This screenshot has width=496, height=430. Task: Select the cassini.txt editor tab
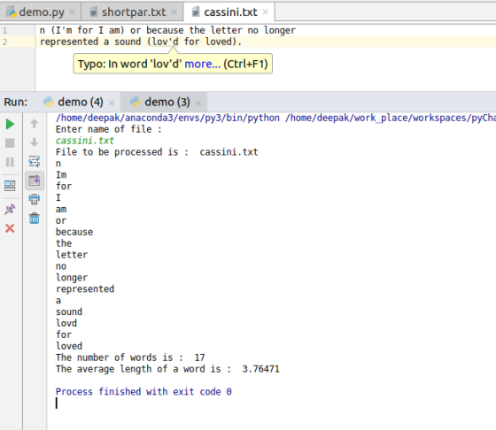click(229, 12)
